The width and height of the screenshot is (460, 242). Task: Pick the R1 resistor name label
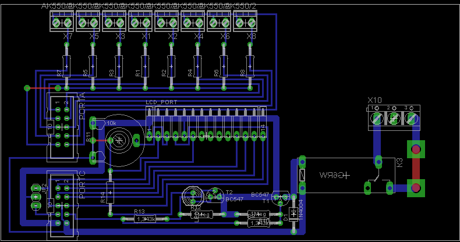tap(138, 73)
